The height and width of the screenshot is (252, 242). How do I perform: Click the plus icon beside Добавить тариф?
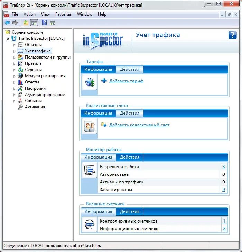click(104, 81)
